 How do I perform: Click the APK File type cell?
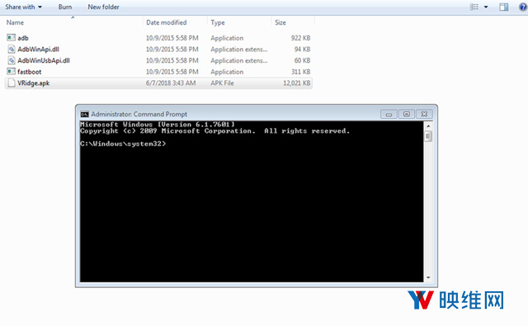tap(222, 83)
